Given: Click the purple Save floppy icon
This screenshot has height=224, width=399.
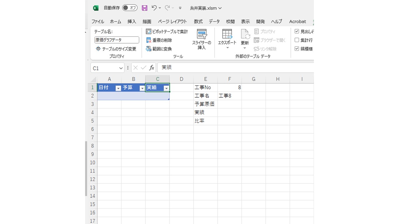Looking at the screenshot, I should 144,8.
